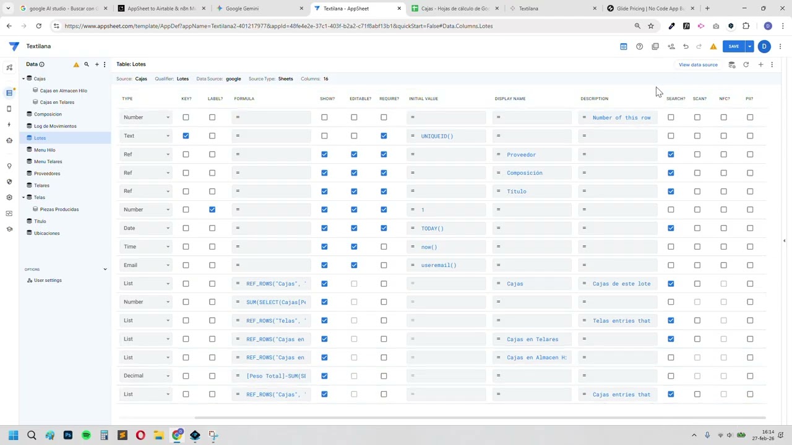This screenshot has width=792, height=445.
Task: Toggle the app preview panel icon
Action: click(x=624, y=46)
